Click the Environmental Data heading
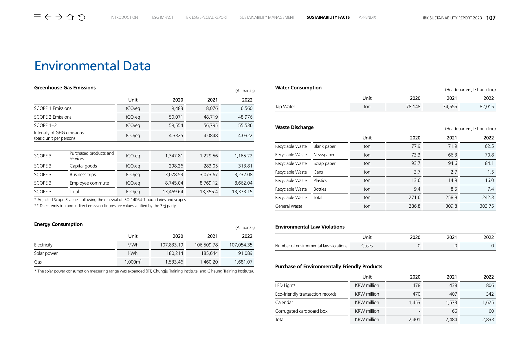530x359 pixels. (93, 66)
